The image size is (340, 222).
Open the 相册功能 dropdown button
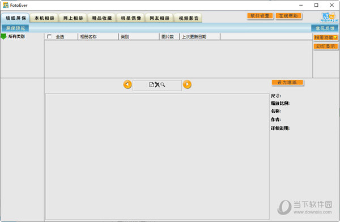pos(326,37)
